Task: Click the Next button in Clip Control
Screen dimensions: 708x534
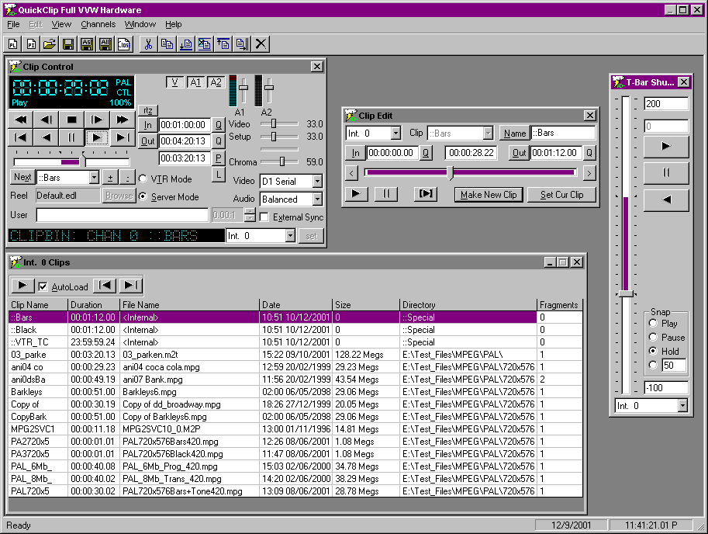Action: [22, 177]
